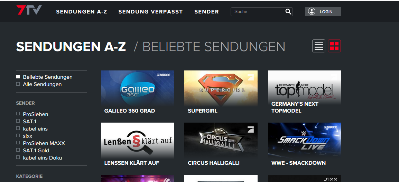Click the Login button
Screen dimensions: 399x182
(323, 11)
